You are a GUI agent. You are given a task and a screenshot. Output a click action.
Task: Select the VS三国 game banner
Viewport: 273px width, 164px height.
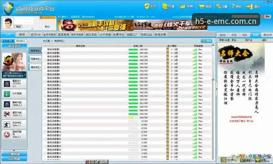[14, 65]
